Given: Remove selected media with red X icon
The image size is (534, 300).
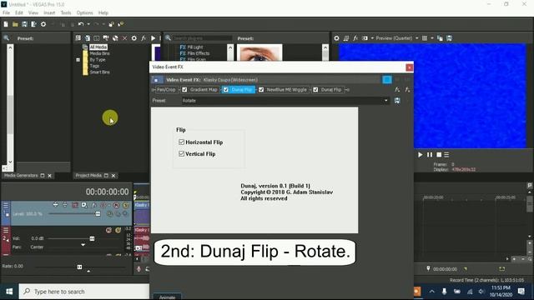Looking at the screenshot, I should [x=124, y=38].
